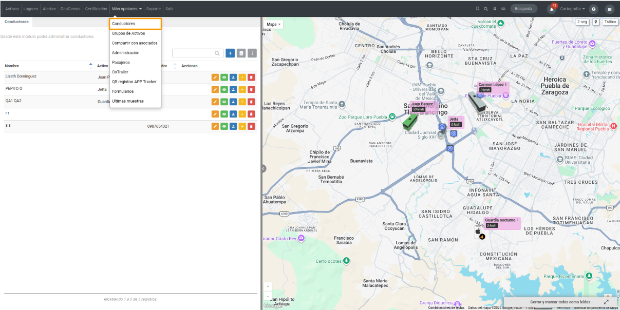Click Cerrar y marcar todas como leídas
This screenshot has height=310, width=620.
point(560,302)
